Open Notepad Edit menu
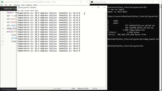The image size is (162, 91). coord(22,11)
